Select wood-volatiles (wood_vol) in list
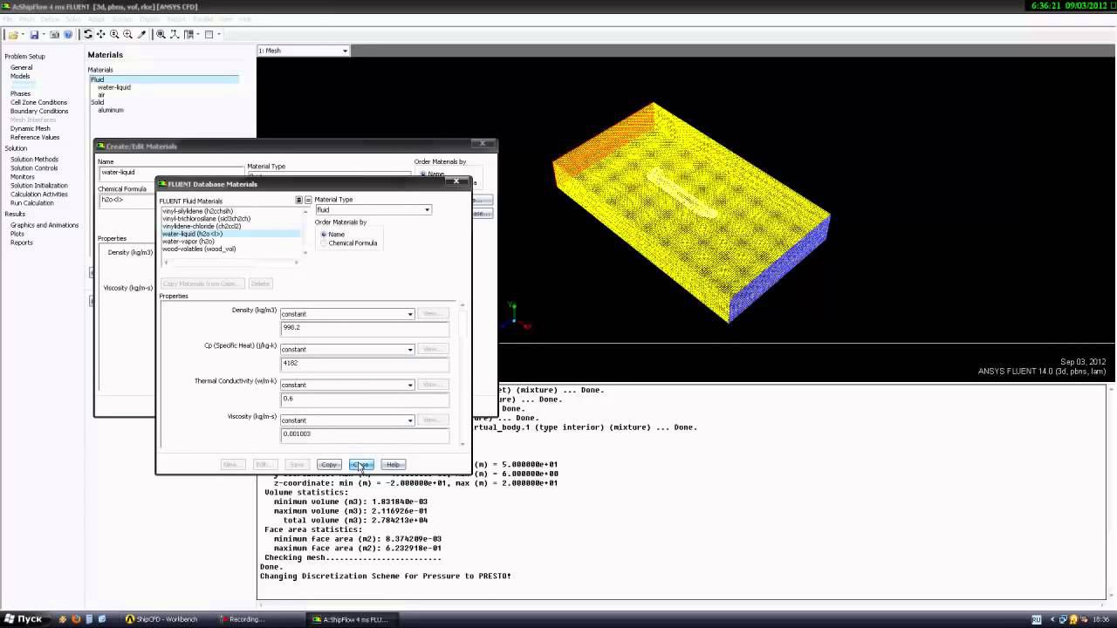1117x628 pixels. click(199, 249)
